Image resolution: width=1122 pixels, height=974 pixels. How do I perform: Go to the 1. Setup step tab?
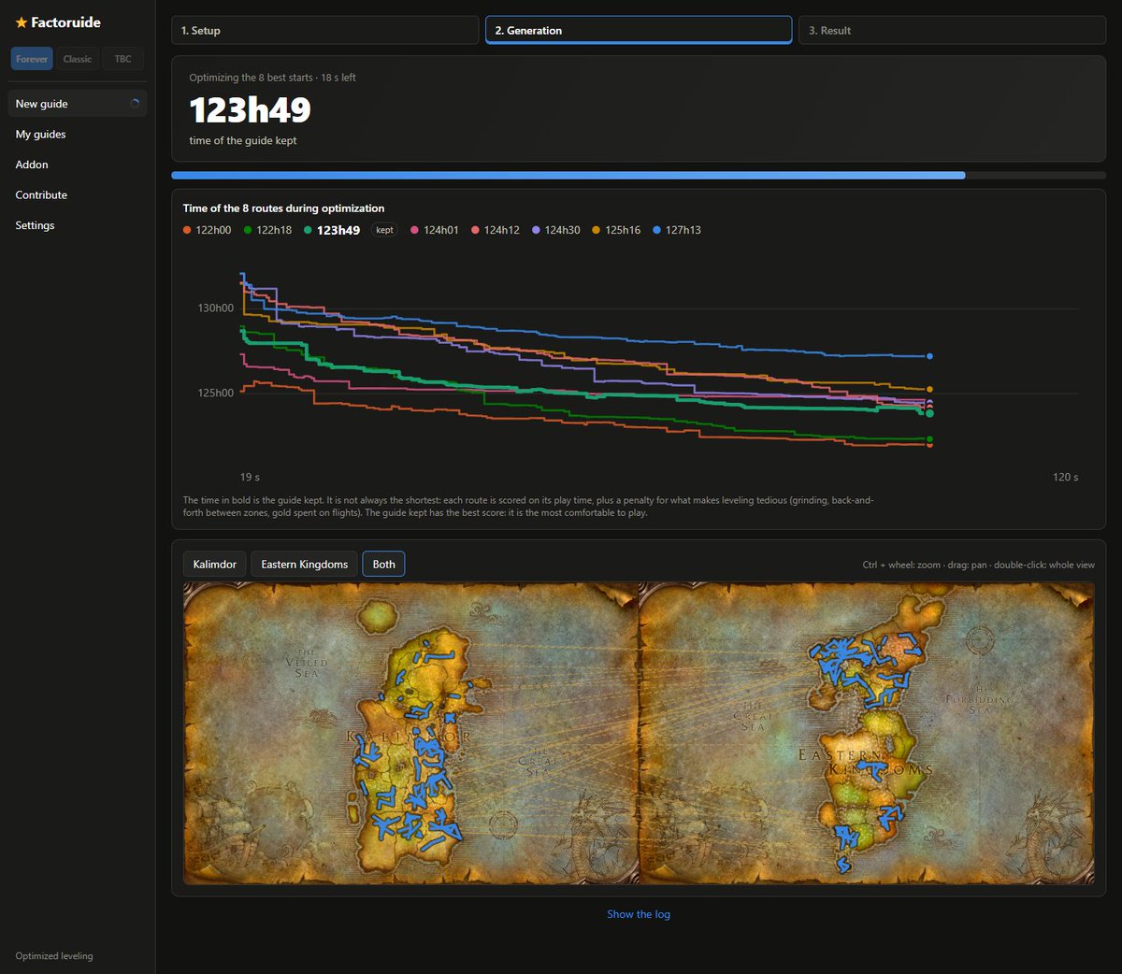(x=324, y=30)
